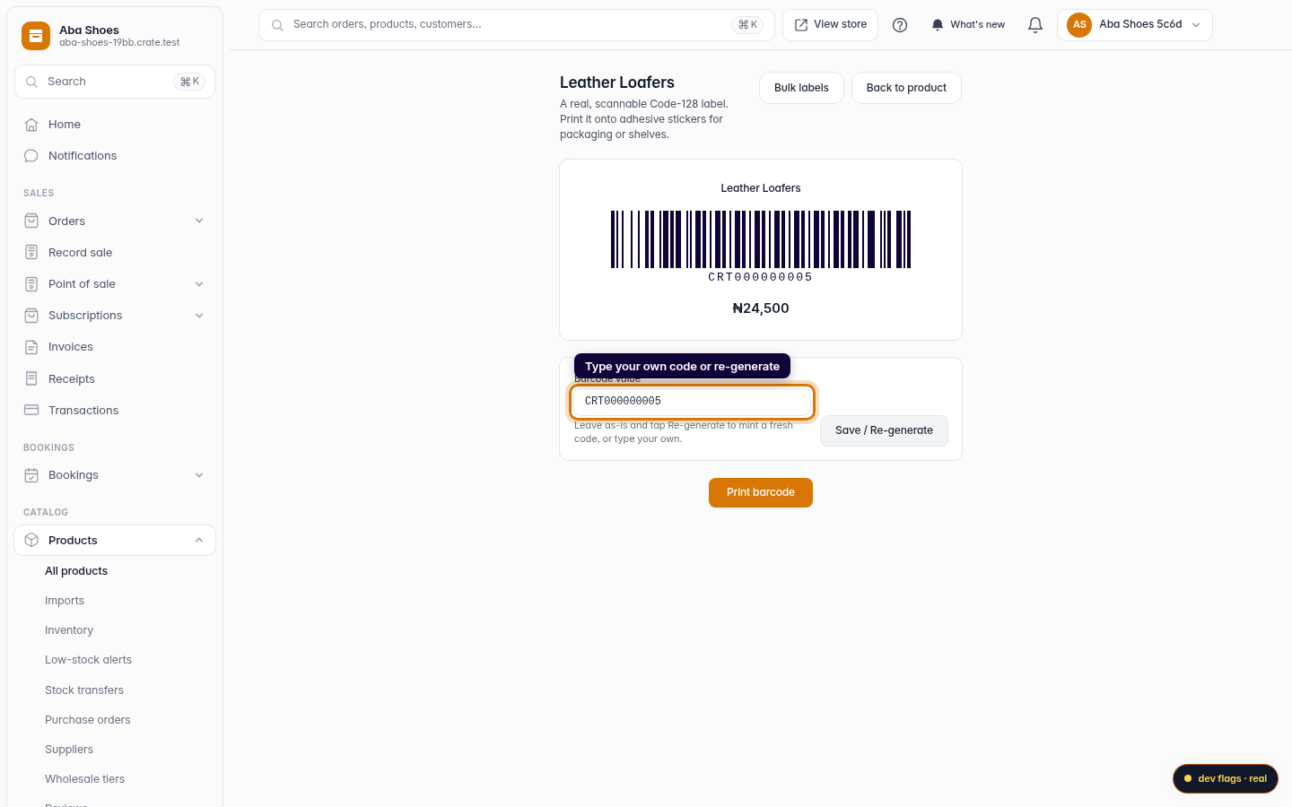Go to Record sale

pyautogui.click(x=115, y=252)
